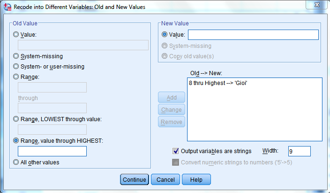Choose the All other values option

click(17, 162)
